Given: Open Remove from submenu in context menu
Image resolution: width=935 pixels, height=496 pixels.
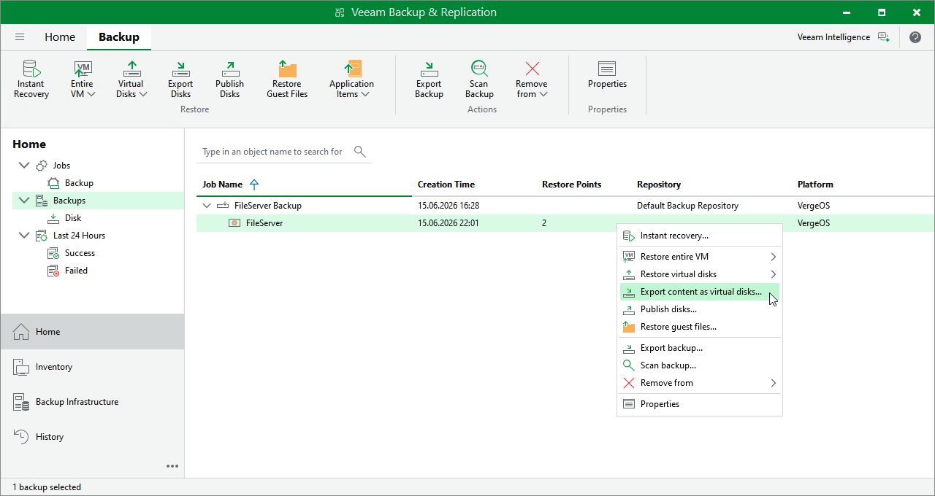Looking at the screenshot, I should click(700, 383).
